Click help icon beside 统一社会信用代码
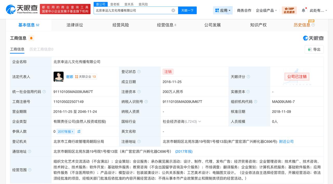 [x=44, y=92]
